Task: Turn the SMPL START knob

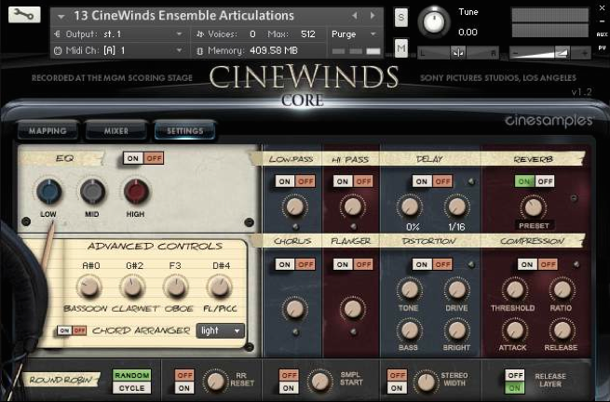Action: pos(319,382)
